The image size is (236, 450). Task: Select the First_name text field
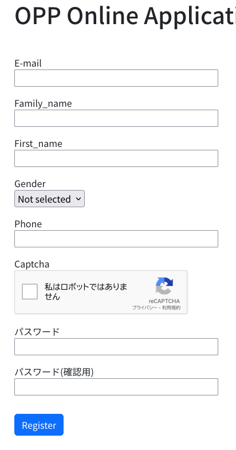point(116,158)
